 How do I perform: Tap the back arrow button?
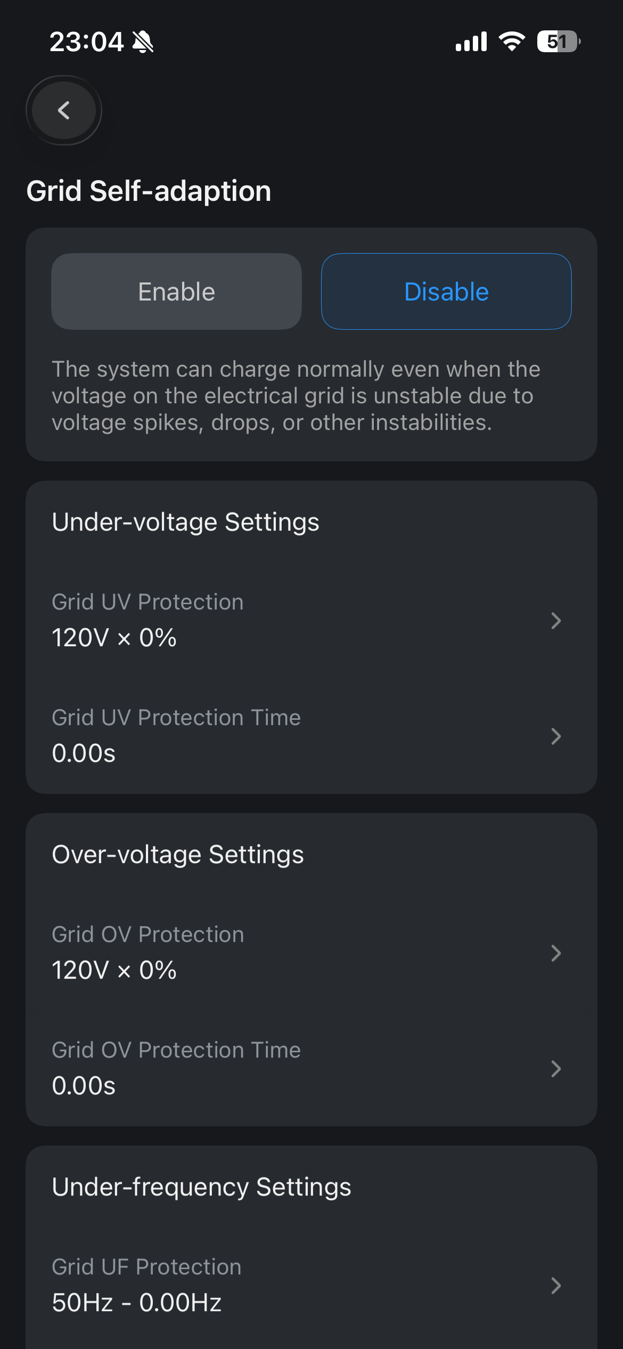click(64, 110)
